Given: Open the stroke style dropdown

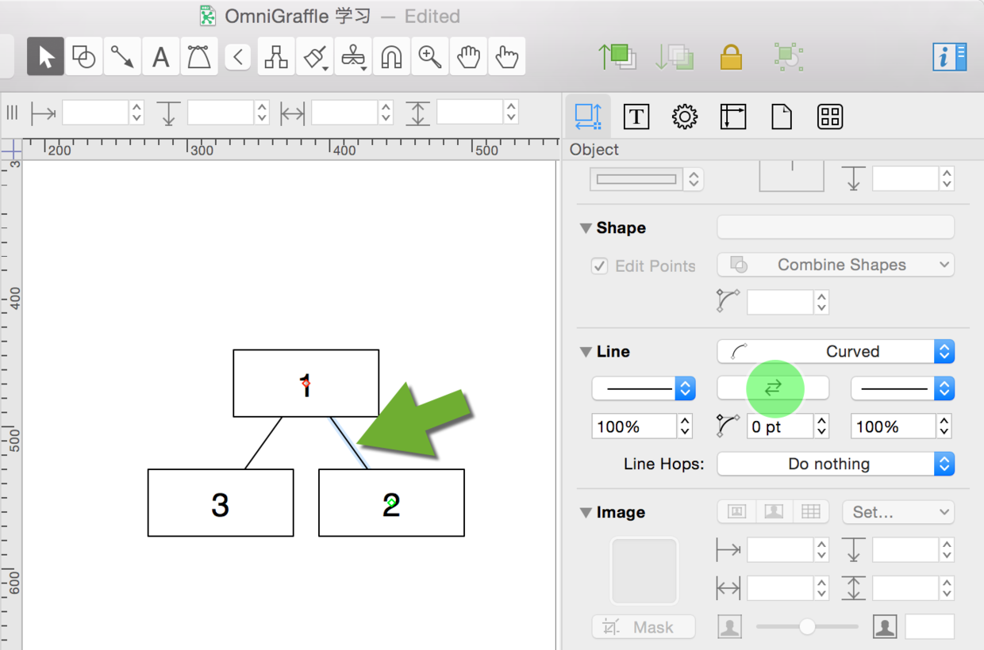Looking at the screenshot, I should tap(645, 179).
